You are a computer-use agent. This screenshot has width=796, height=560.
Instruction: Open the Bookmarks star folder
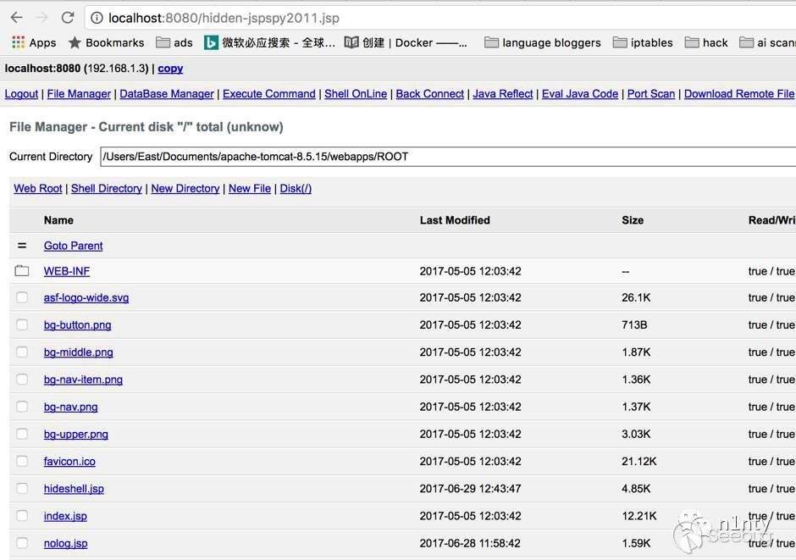click(106, 42)
